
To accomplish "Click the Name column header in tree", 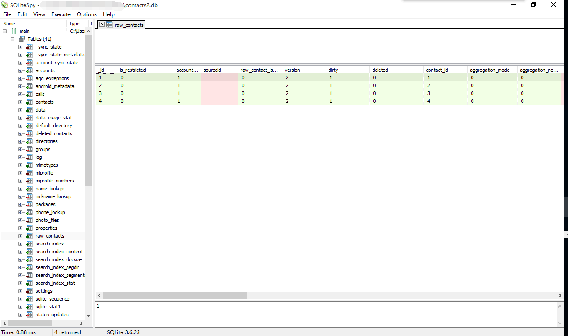I will 33,24.
